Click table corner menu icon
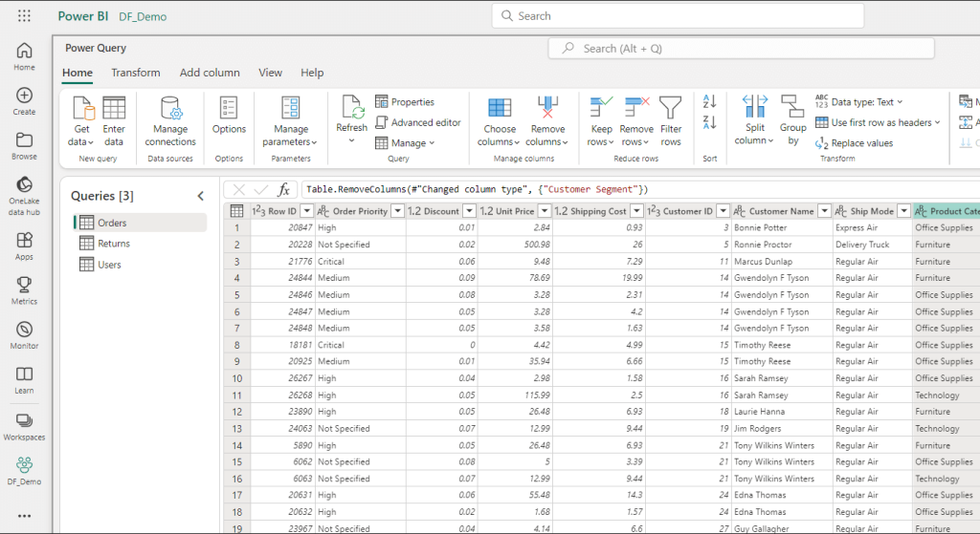 click(237, 211)
